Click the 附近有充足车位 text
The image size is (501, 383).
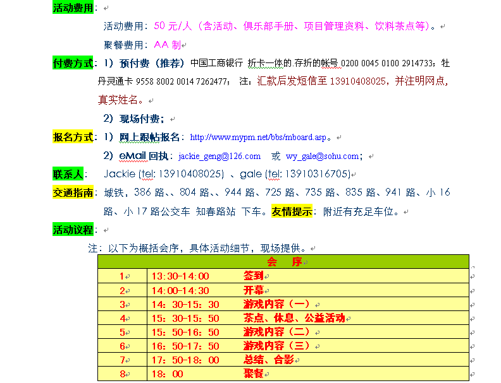point(358,211)
